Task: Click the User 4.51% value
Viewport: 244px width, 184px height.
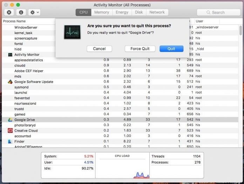Action: click(x=89, y=162)
